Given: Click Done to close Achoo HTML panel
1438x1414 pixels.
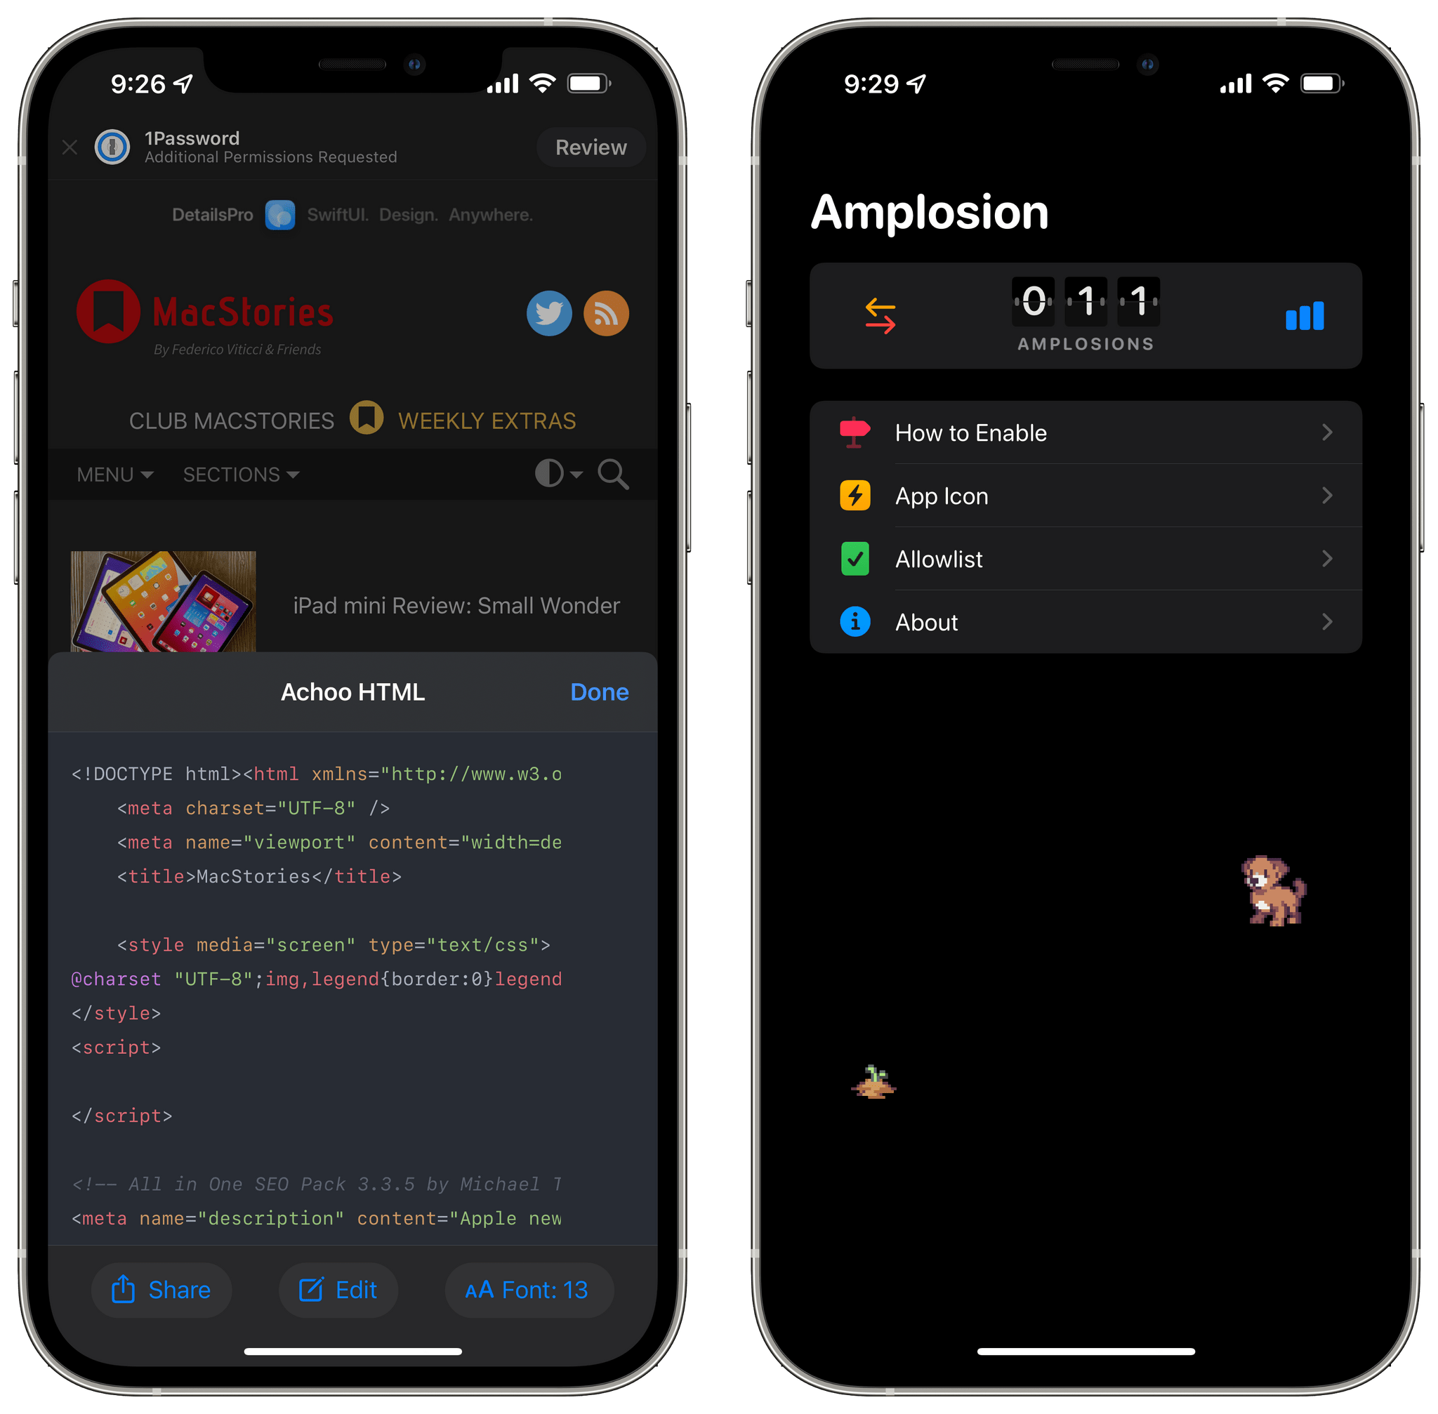Looking at the screenshot, I should tap(600, 692).
